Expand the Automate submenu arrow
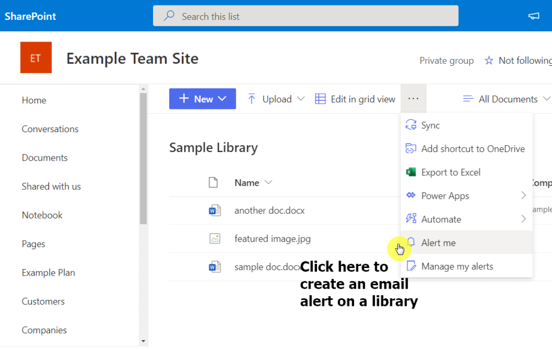Viewport: 552px width, 349px height. click(523, 218)
